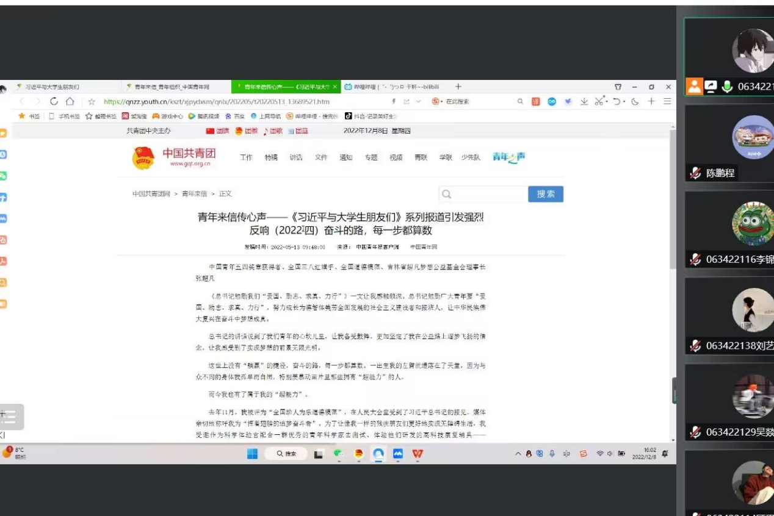Click the blue 搜索 button
This screenshot has height=516, width=774.
click(545, 194)
